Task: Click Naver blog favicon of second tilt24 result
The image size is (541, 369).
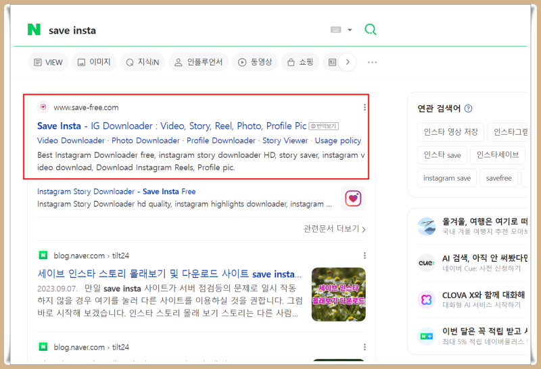Action: click(43, 347)
